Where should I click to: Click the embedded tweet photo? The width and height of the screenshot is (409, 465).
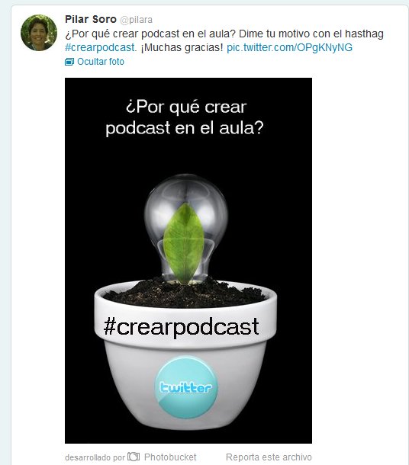point(188,261)
